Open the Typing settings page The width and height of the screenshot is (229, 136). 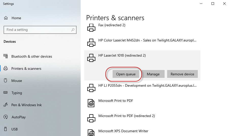click(x=16, y=93)
